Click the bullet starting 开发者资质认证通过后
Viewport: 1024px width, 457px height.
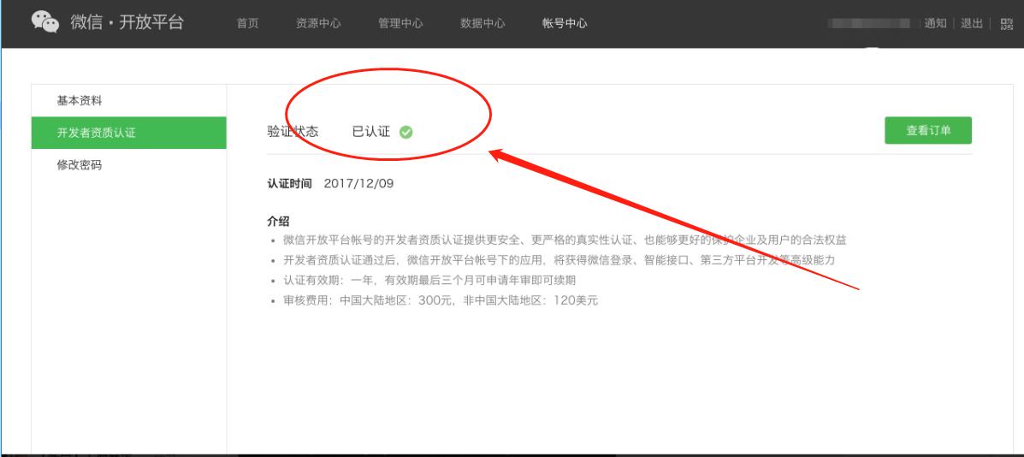tap(559, 260)
